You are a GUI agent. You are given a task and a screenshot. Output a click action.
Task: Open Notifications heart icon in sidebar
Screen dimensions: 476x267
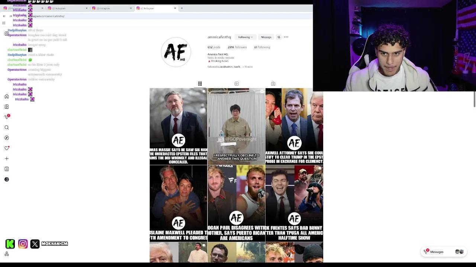(7, 148)
